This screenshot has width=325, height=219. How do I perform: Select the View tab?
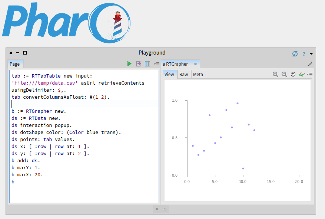tap(169, 74)
